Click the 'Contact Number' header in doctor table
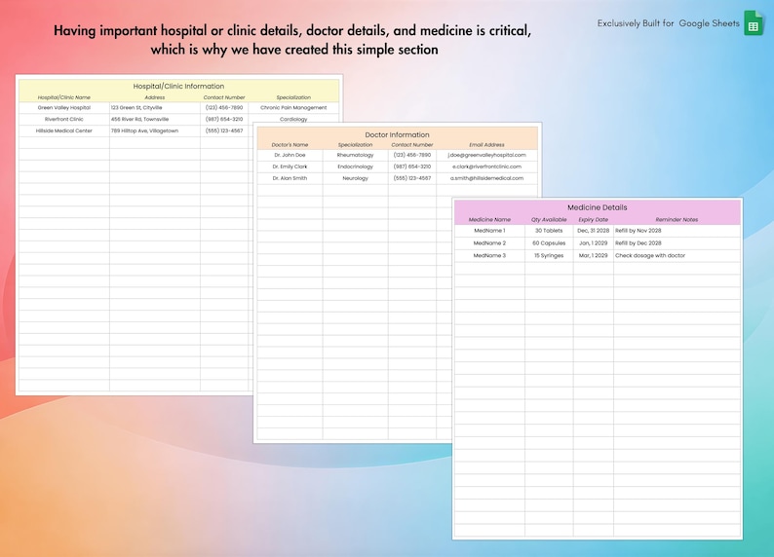This screenshot has height=557, width=774. tap(412, 145)
